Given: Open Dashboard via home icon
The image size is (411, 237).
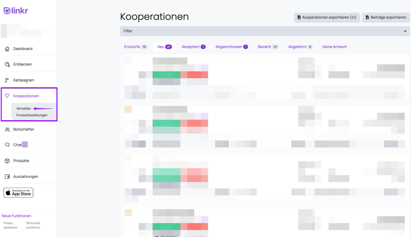Looking at the screenshot, I should [x=7, y=49].
